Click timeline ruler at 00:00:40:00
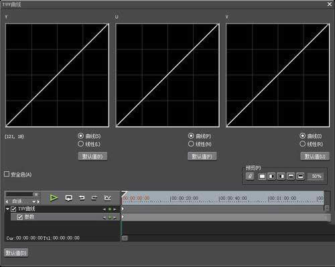 (233, 199)
